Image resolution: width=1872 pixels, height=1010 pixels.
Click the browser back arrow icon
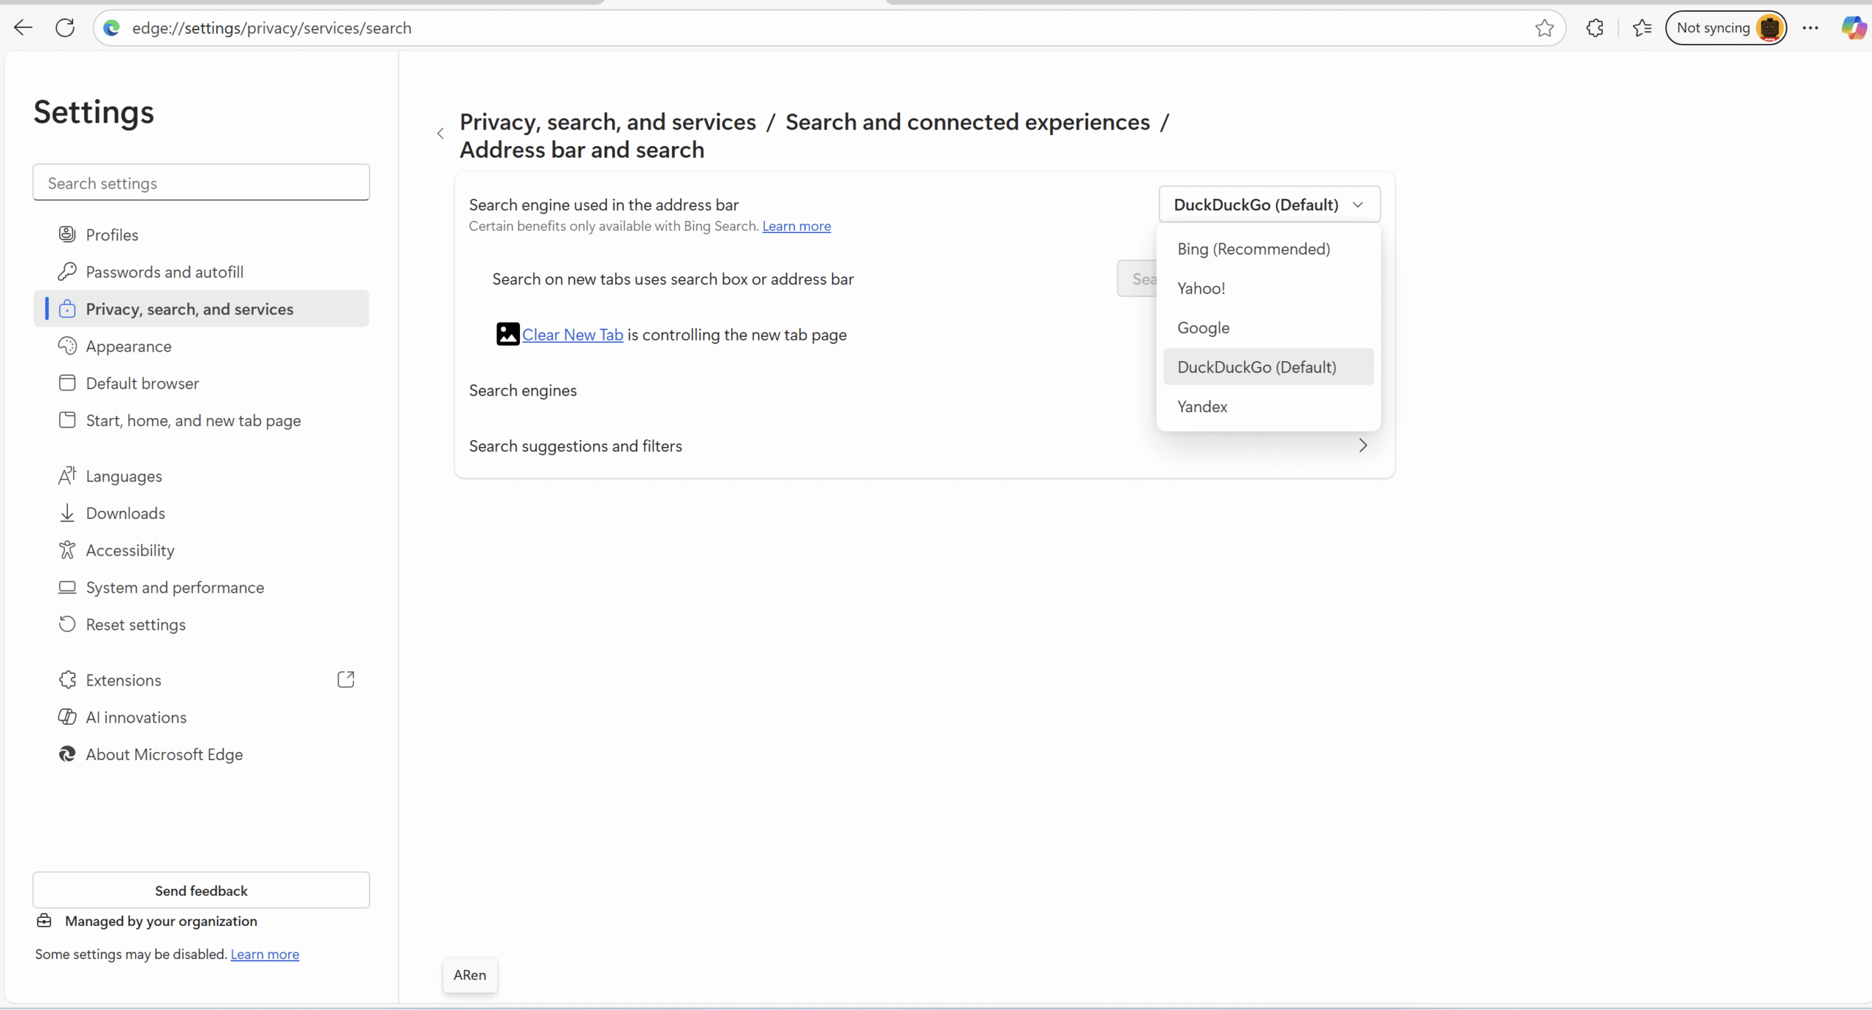click(x=23, y=28)
